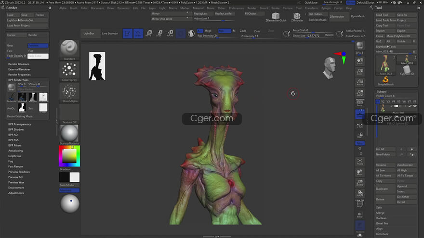
Task: Open the Preferences menu
Action: pyautogui.click(x=236, y=8)
